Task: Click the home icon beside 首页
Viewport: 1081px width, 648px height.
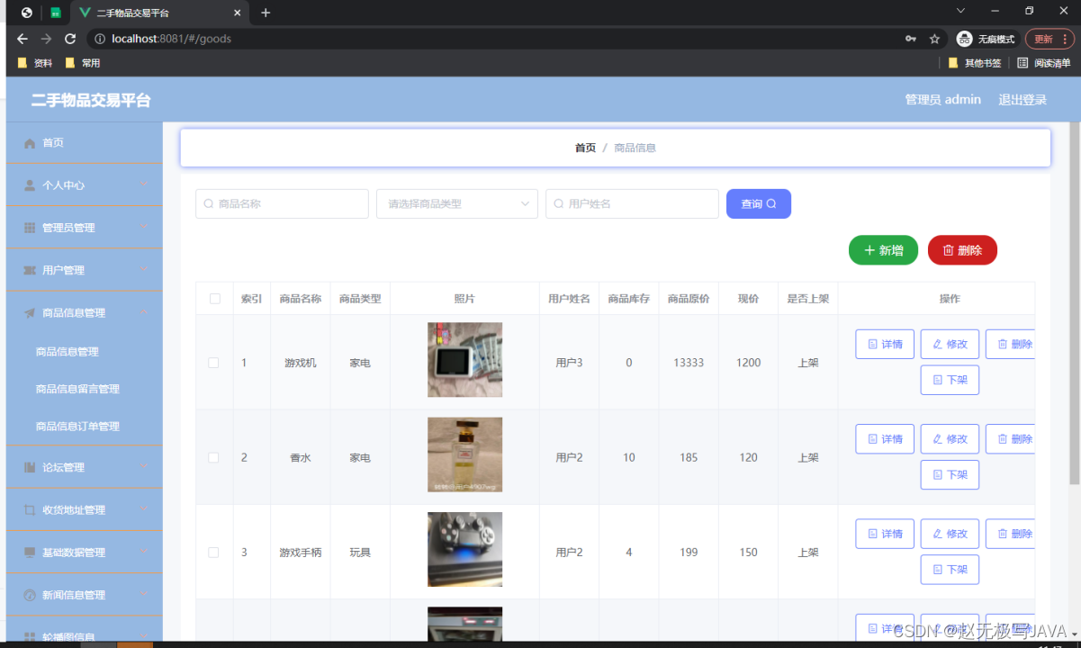Action: pos(30,143)
